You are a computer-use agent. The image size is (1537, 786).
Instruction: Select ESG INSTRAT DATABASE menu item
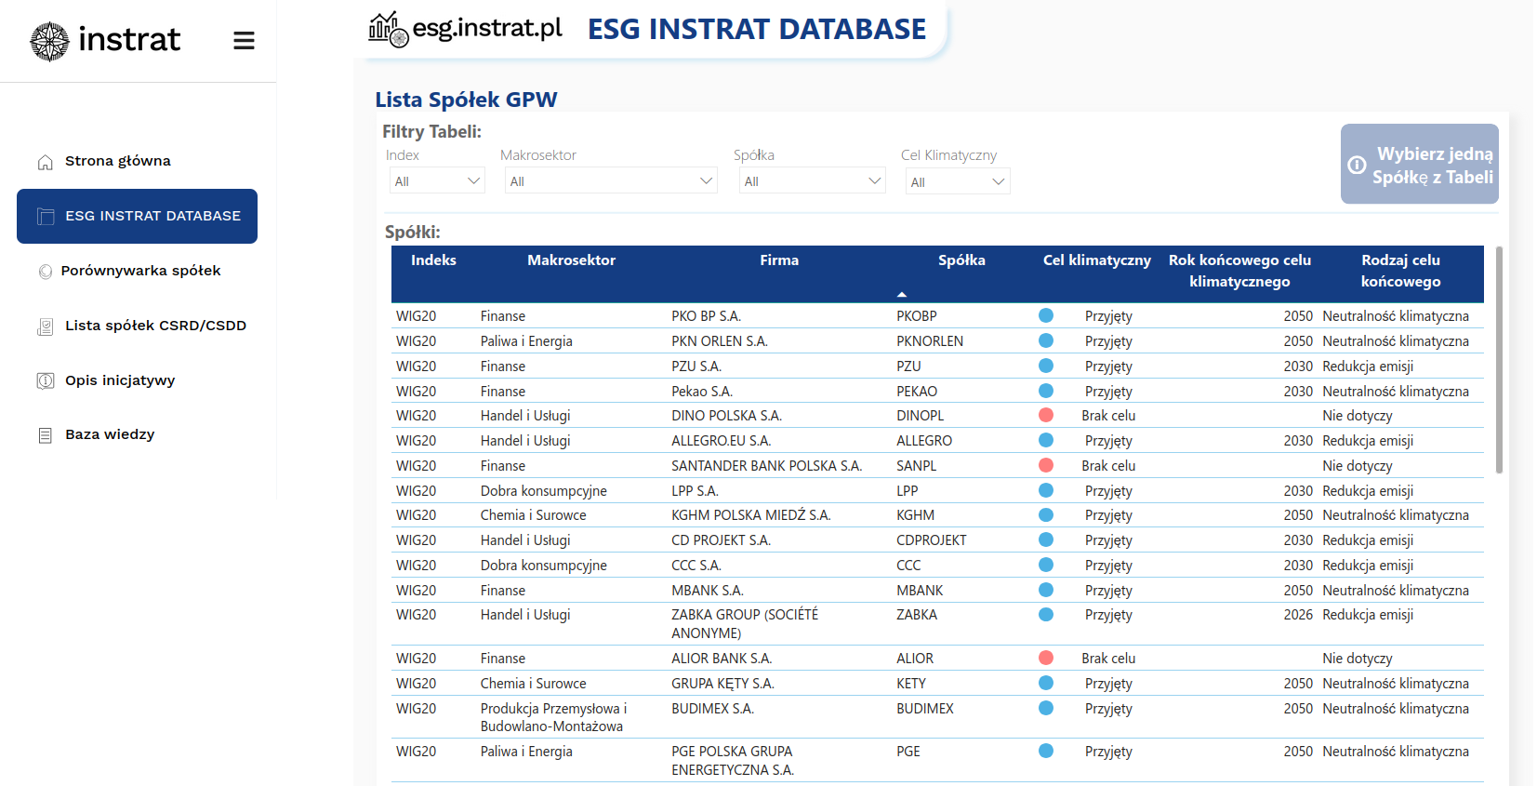pyautogui.click(x=137, y=216)
